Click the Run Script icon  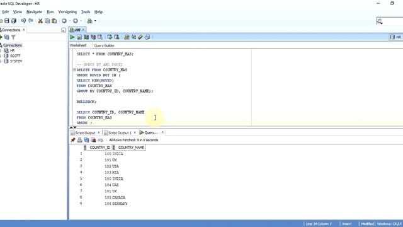pyautogui.click(x=79, y=37)
